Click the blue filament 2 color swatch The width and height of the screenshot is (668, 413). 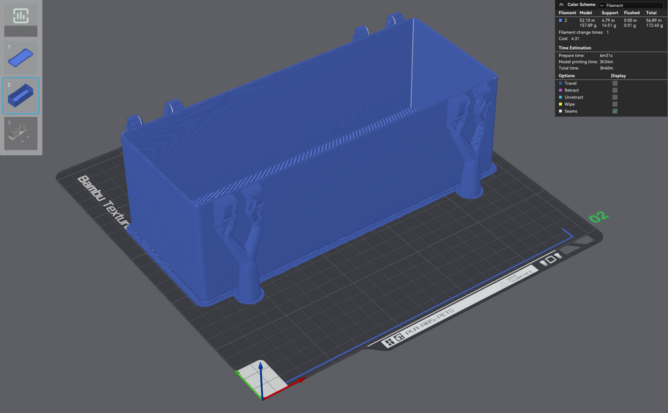point(560,20)
